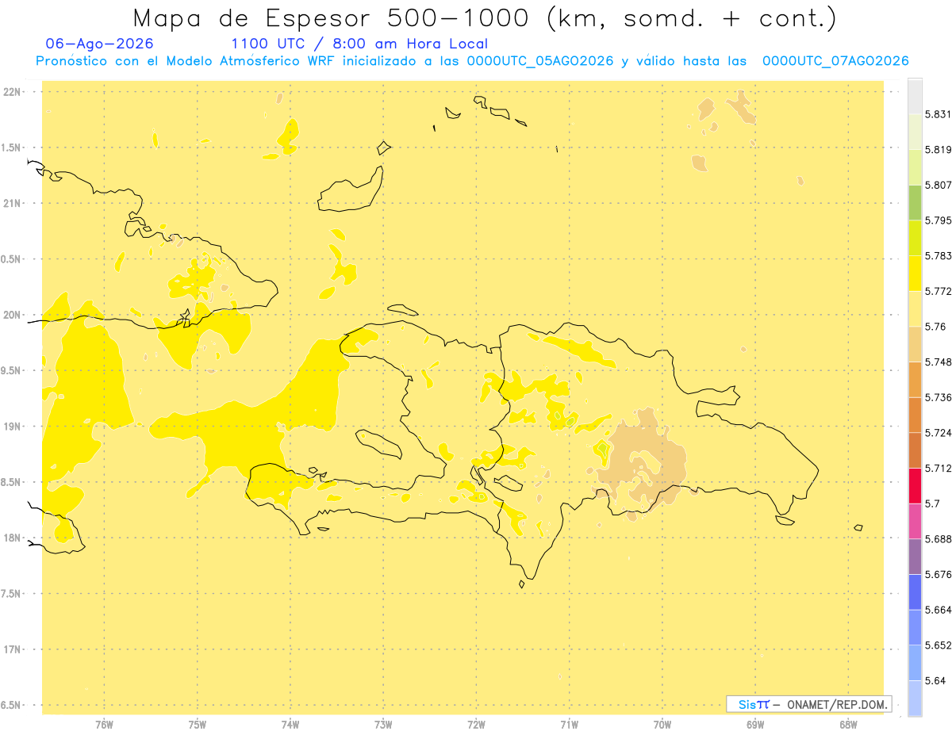Click the legend value 5.772
This screenshot has height=735, width=952.
(x=939, y=291)
